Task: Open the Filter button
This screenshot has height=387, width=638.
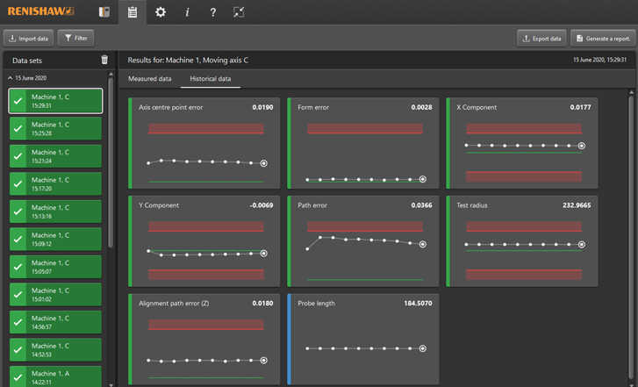Action: coord(76,39)
